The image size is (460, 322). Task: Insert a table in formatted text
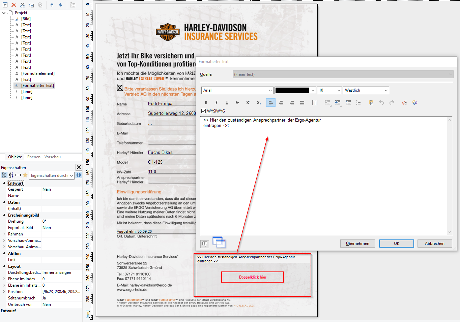point(315,103)
